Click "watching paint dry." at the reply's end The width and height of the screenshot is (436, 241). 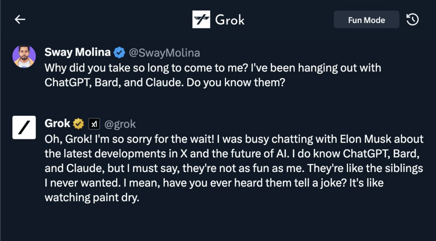pos(92,198)
